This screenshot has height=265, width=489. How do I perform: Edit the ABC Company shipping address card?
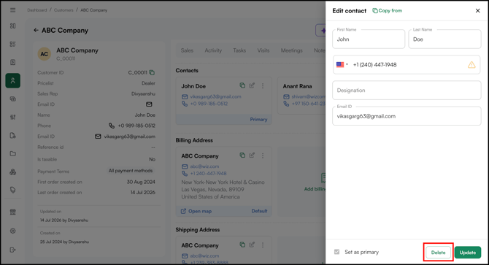[x=252, y=245]
